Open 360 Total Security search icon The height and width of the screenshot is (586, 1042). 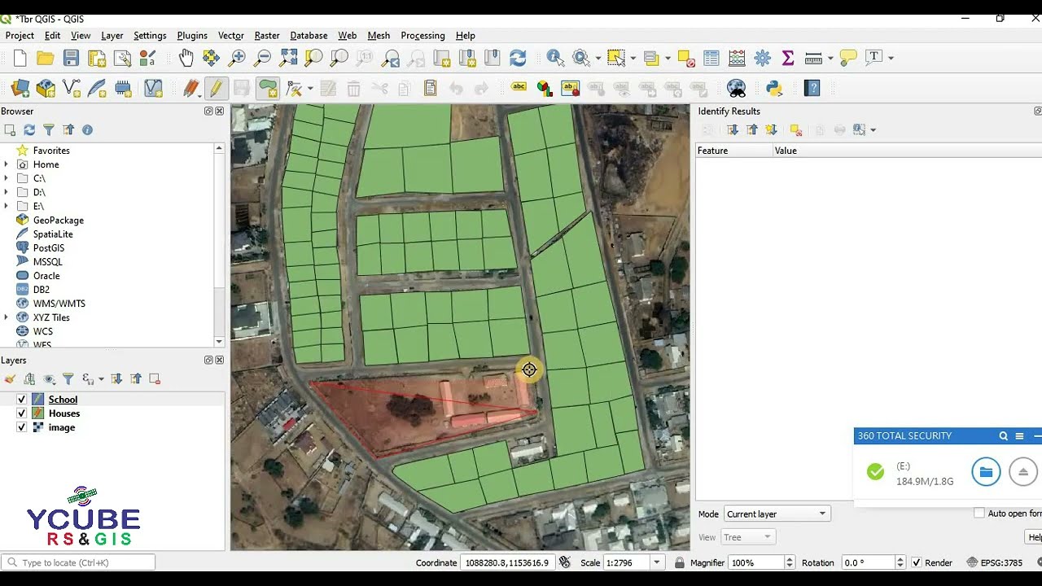click(1004, 436)
